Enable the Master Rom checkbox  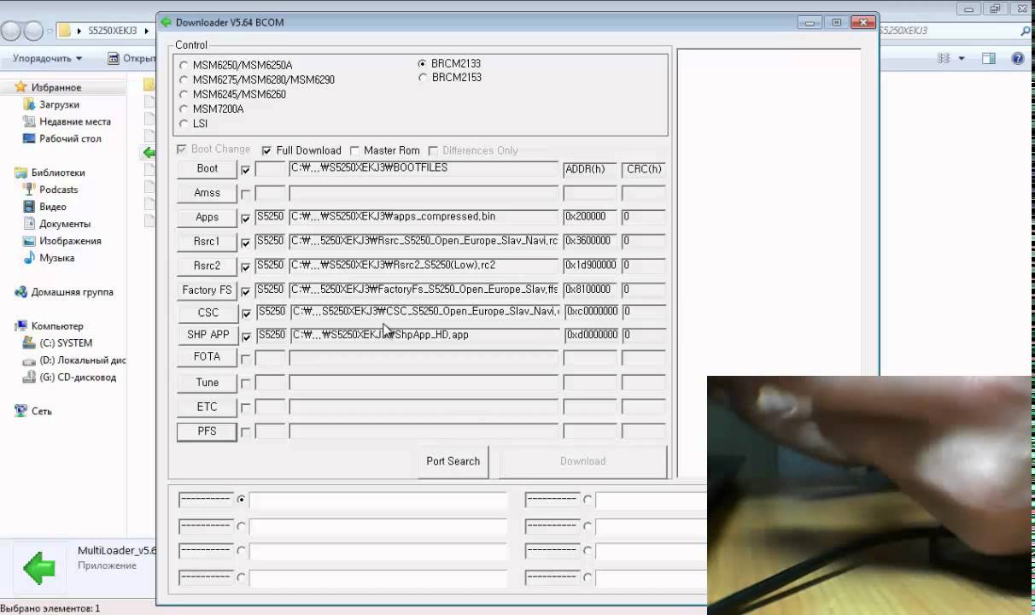(x=354, y=150)
